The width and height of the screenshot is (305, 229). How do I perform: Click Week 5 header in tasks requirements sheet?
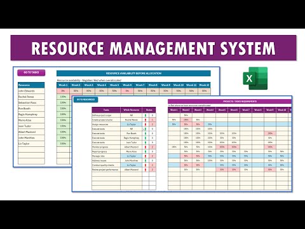point(222,110)
